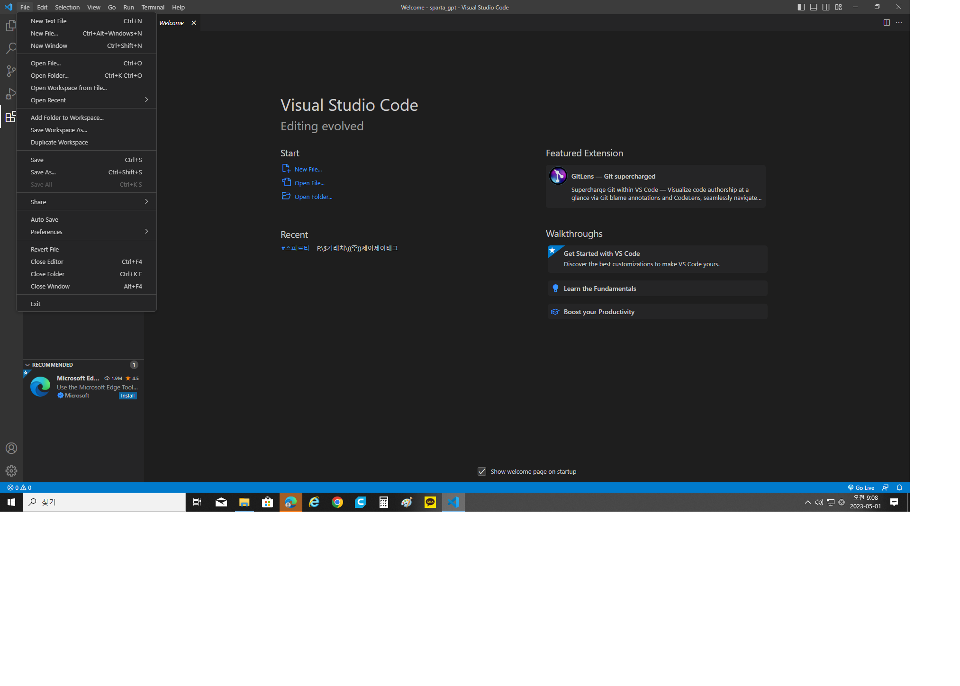
Task: Close the Welcome tab
Action: coord(194,23)
